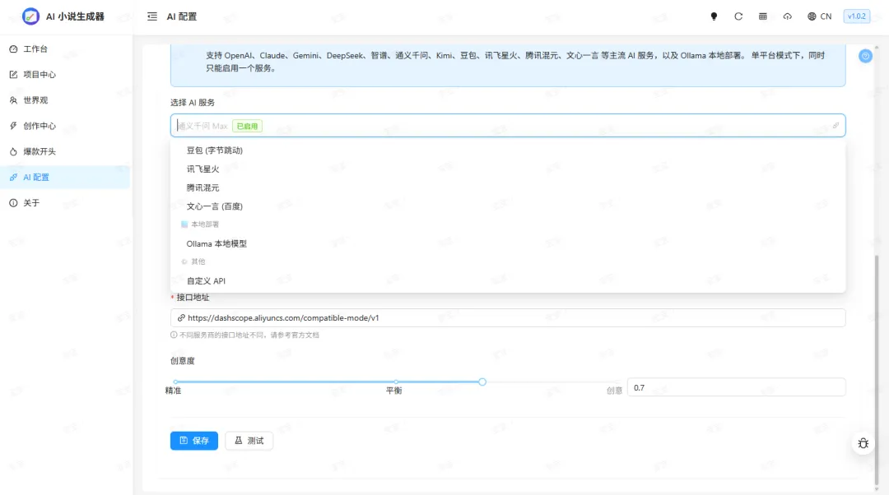Click the info icon beside 不同服务商 hint
The height and width of the screenshot is (495, 889).
coord(174,335)
